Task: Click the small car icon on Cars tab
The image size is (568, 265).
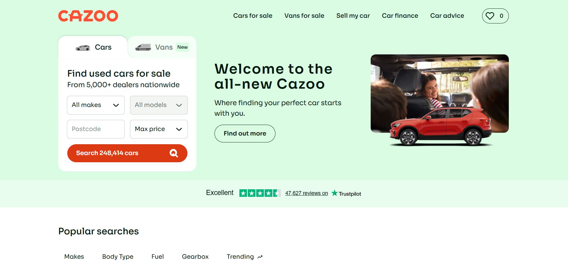Action: click(x=83, y=47)
